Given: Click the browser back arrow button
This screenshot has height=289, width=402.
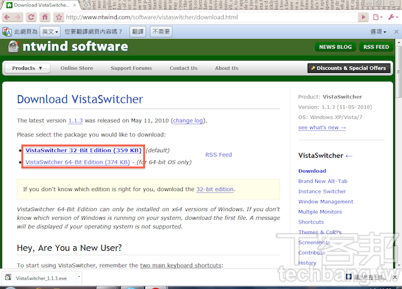Looking at the screenshot, I should (x=8, y=17).
